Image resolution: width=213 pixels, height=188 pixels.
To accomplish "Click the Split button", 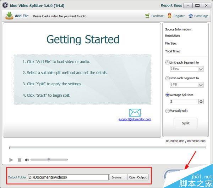I will (186, 123).
